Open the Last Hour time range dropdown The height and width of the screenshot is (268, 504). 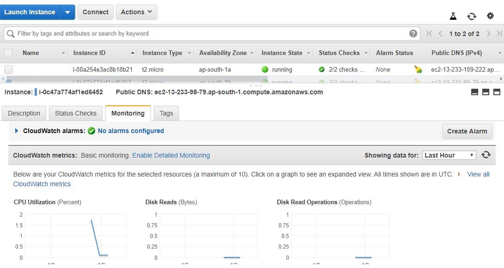point(449,155)
